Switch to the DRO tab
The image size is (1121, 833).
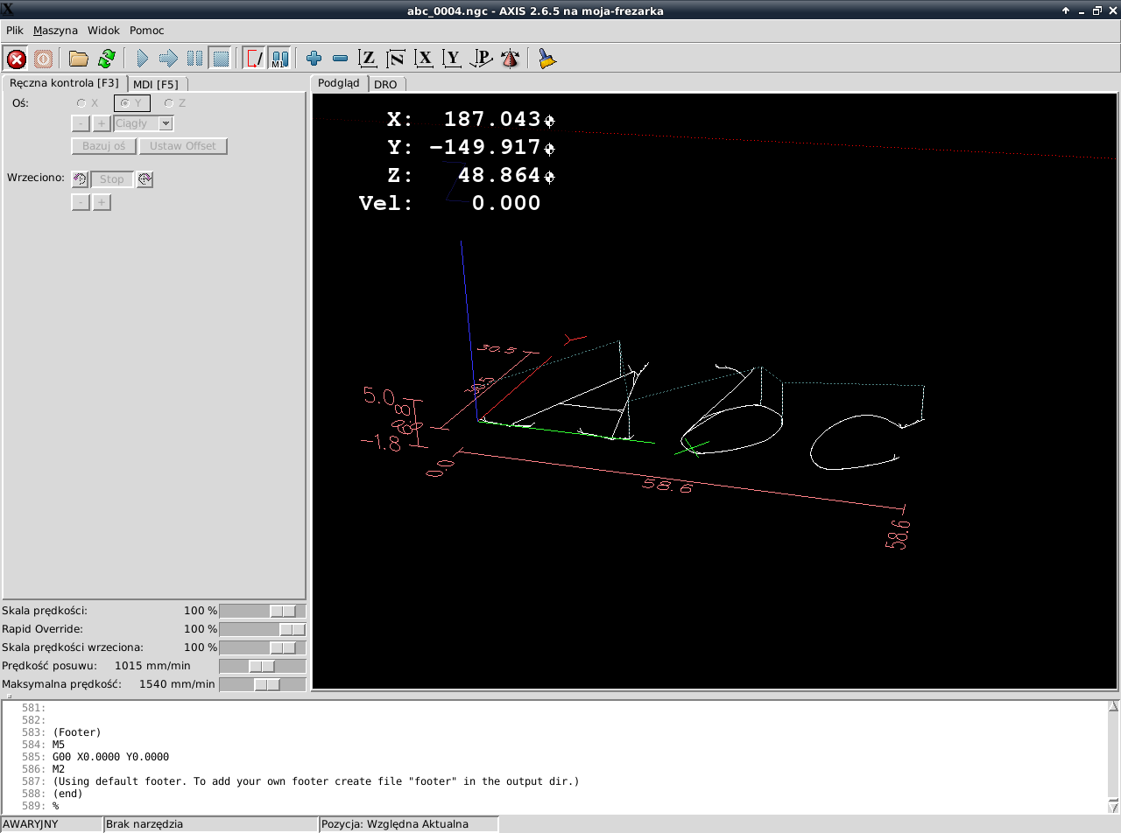tap(385, 84)
